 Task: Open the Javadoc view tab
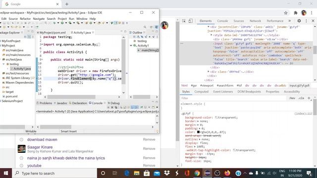pos(60,103)
